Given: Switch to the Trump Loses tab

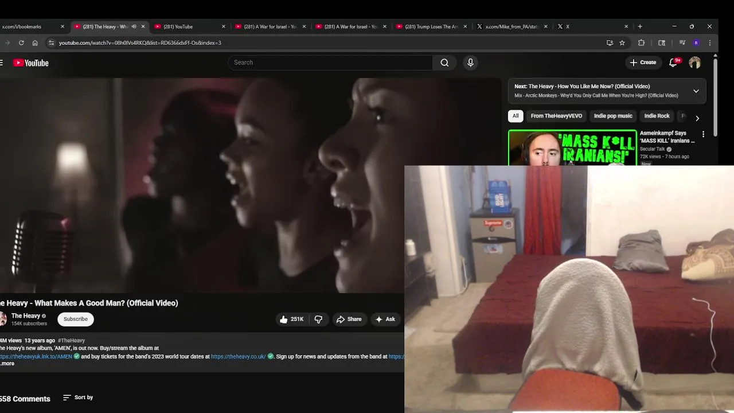Looking at the screenshot, I should (431, 26).
